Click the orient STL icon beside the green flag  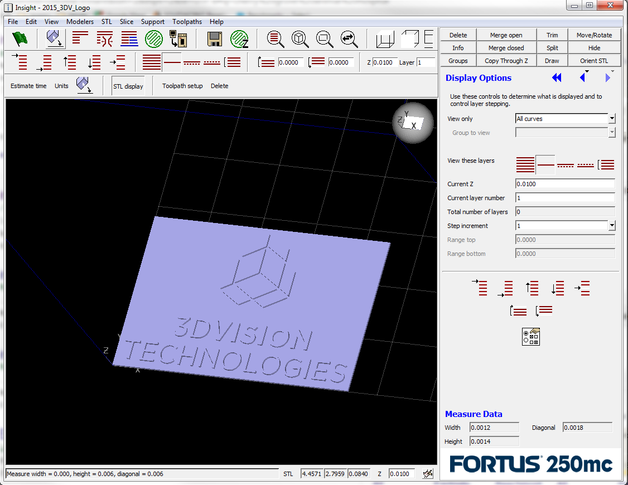coord(55,39)
